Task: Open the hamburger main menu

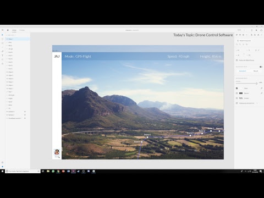Action: click(2, 30)
